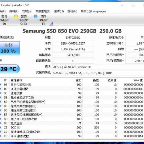
Task: Switch to the D: disk at 34 °C
Action: pos(4,20)
